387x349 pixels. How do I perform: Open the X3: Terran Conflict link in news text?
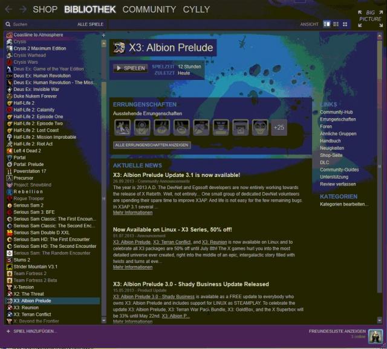pos(172,242)
